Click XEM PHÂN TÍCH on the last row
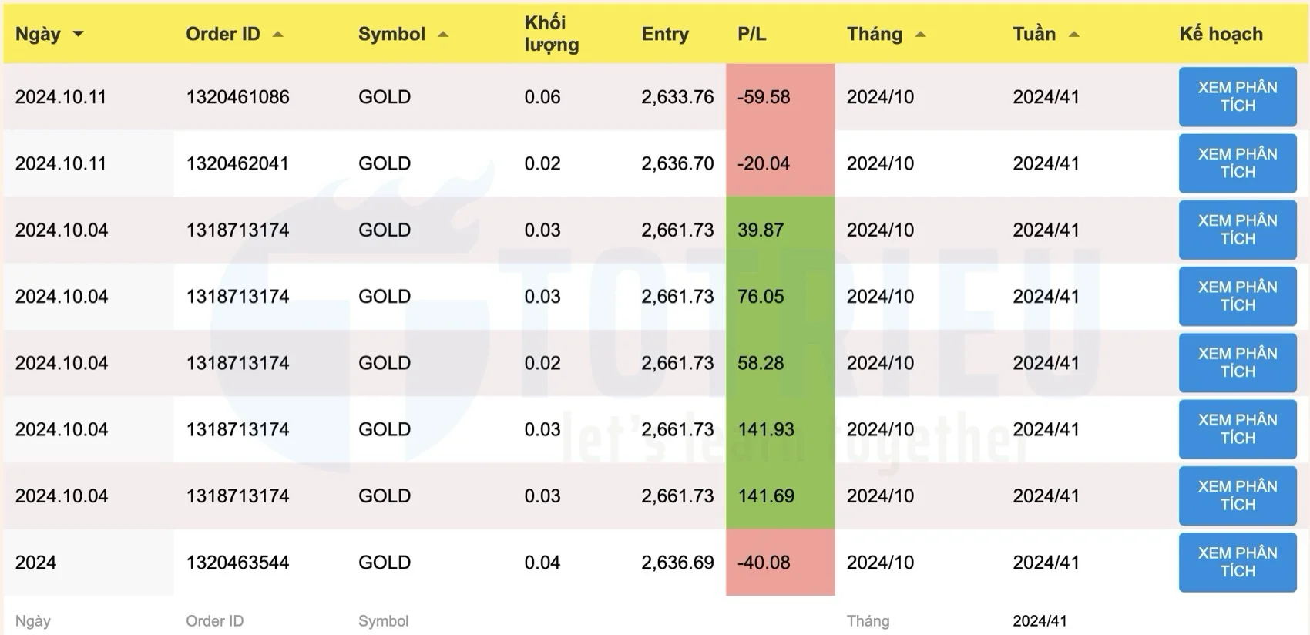1310x635 pixels. pyautogui.click(x=1237, y=563)
